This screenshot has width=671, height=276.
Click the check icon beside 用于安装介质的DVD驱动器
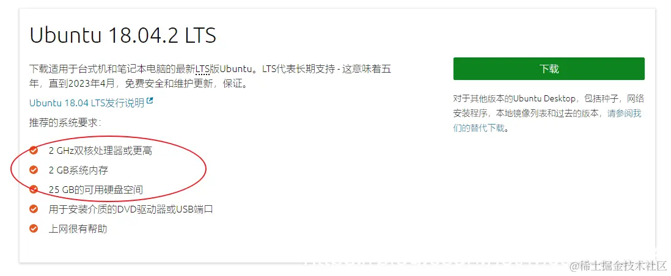pyautogui.click(x=34, y=209)
